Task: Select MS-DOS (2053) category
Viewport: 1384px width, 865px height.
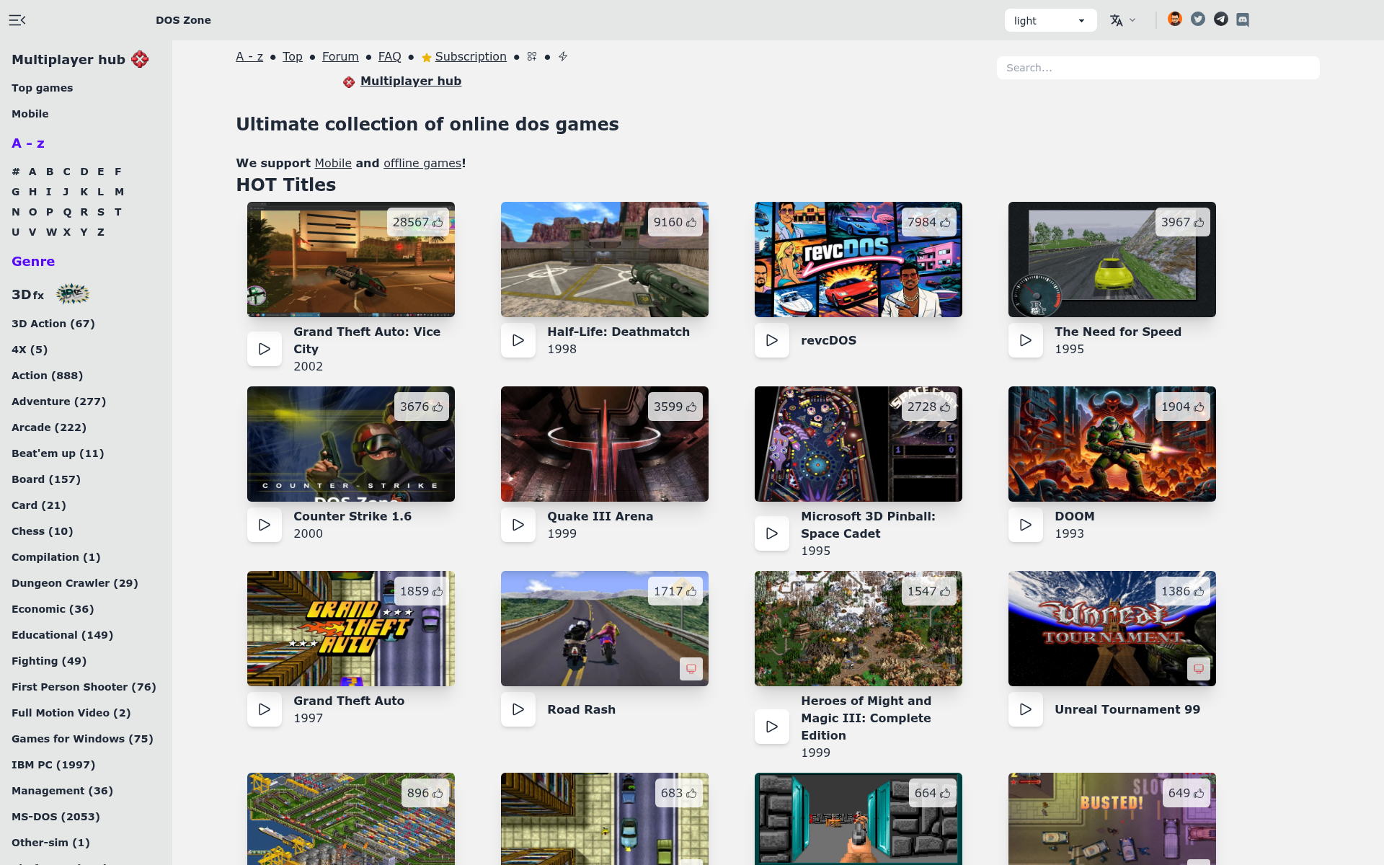Action: [x=56, y=817]
